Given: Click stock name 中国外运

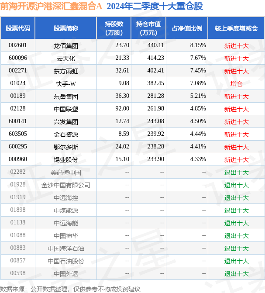Looking at the screenshot, I should coord(66,274).
